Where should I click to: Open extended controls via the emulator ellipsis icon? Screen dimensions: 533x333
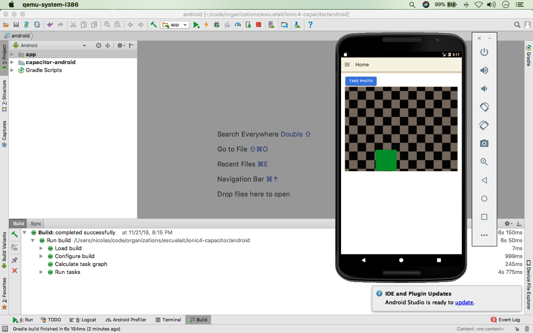484,235
